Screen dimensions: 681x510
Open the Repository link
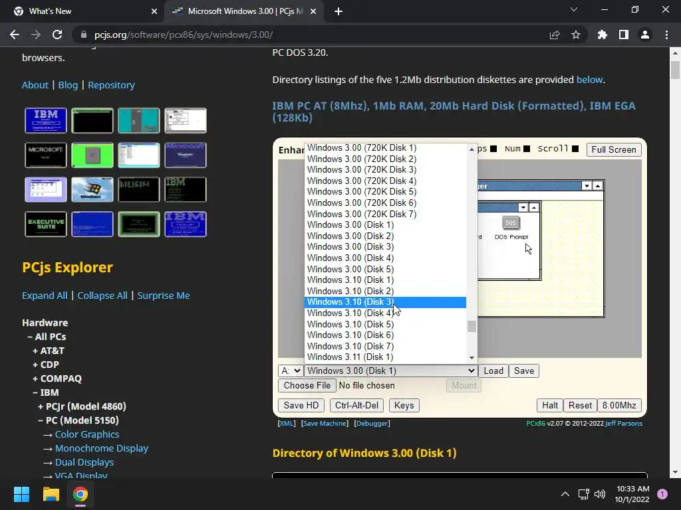point(111,85)
